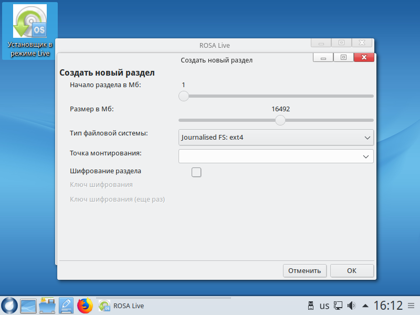
Task: Open the volume control tray icon
Action: pos(352,306)
